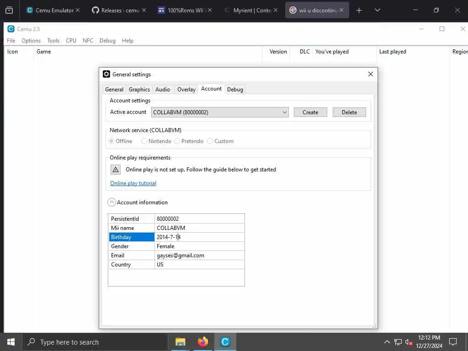The image size is (468, 351).
Task: Open the Options menu
Action: (31, 41)
